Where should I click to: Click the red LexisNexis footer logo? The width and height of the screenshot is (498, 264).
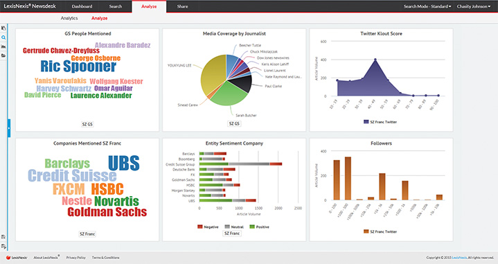pyautogui.click(x=17, y=258)
